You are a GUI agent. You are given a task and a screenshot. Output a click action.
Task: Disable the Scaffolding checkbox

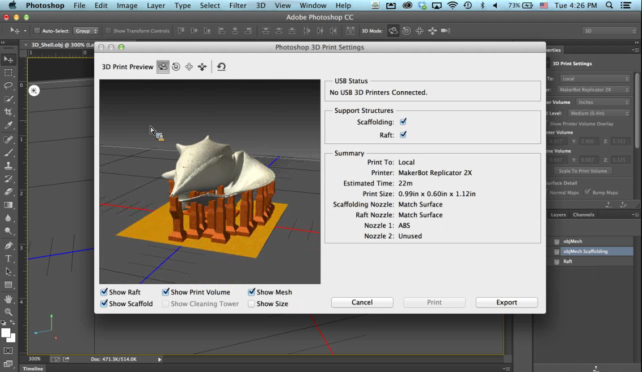coord(403,122)
